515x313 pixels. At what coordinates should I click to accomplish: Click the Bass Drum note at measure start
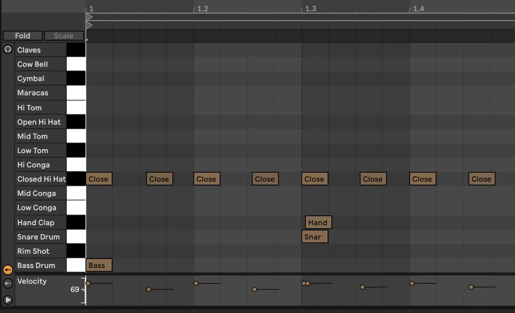[x=98, y=265]
